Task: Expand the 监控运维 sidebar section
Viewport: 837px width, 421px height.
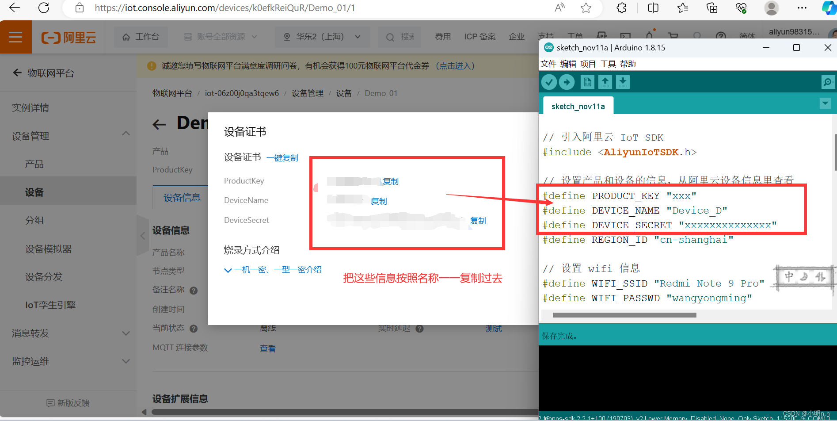Action: 126,361
